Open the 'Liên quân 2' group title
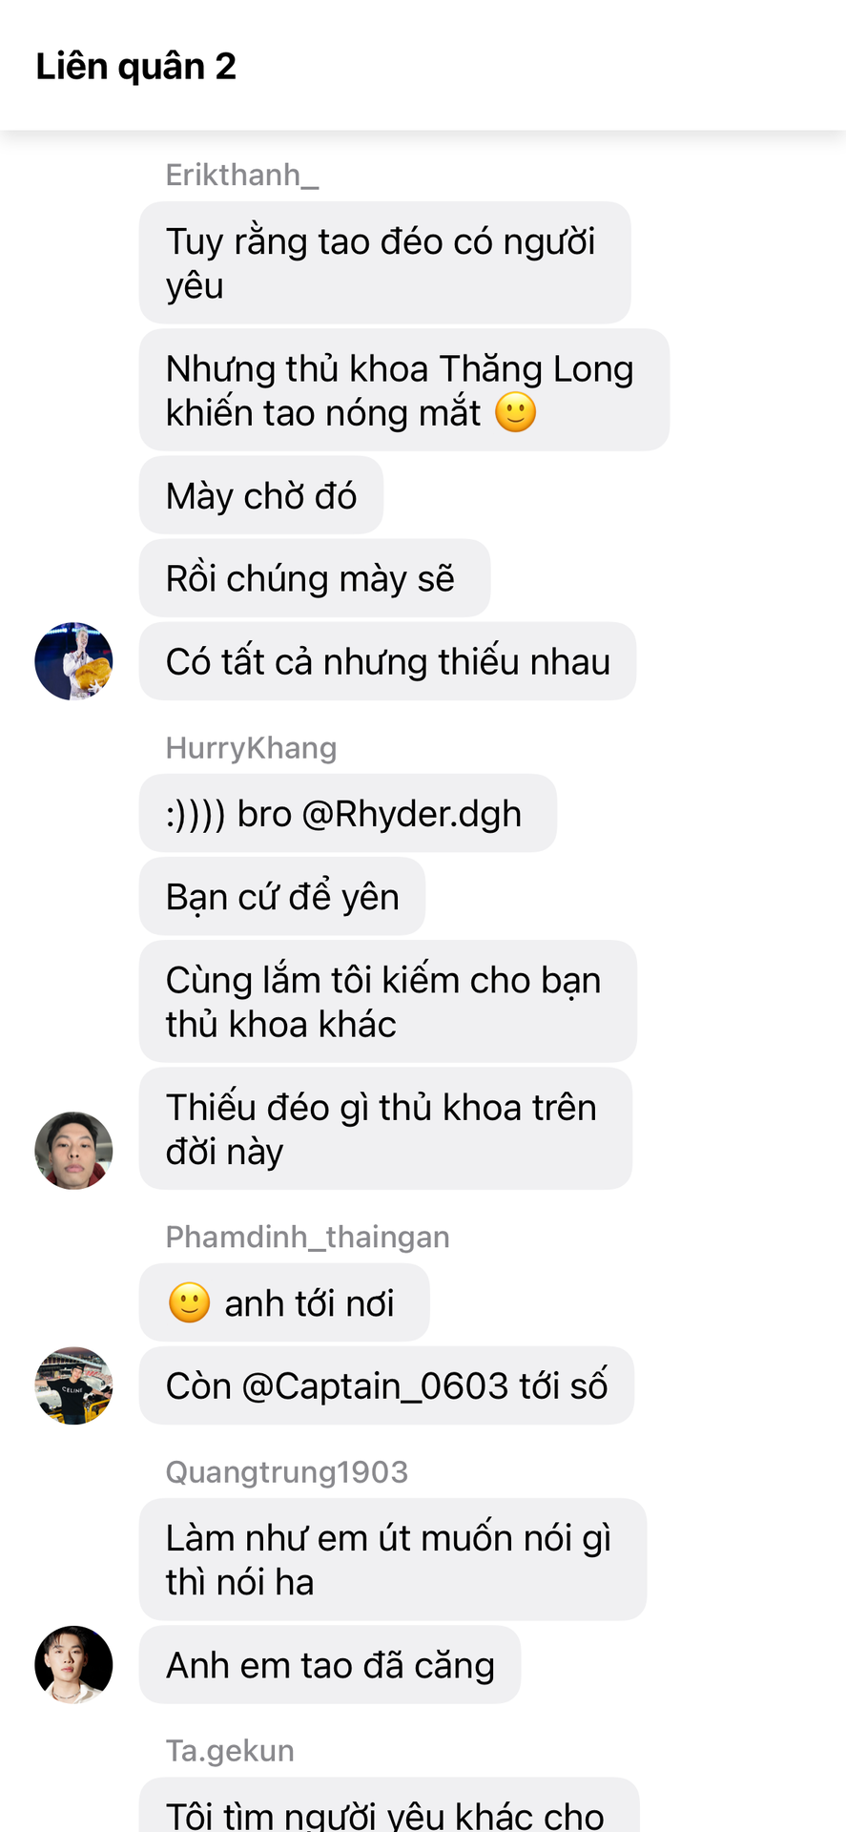This screenshot has width=846, height=1832. click(x=135, y=66)
